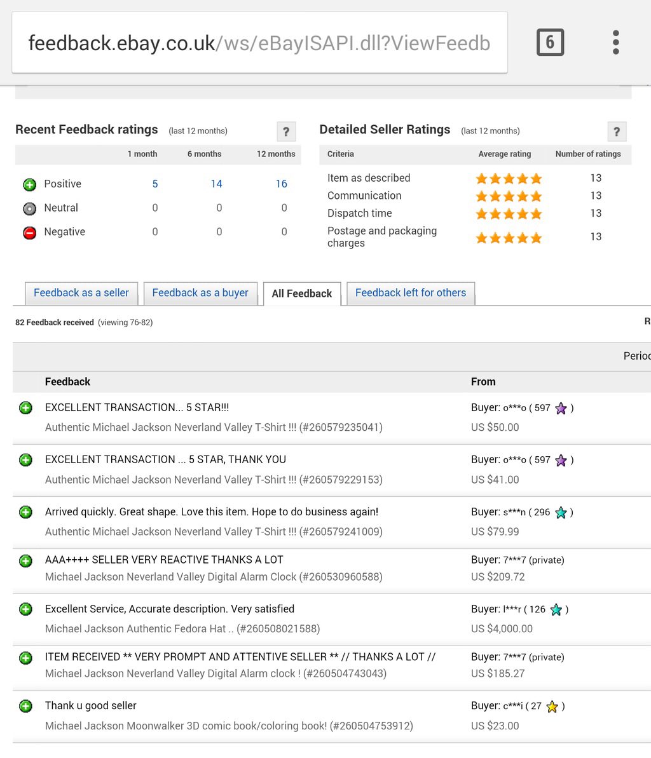651x758 pixels.
Task: Click the price US $209.72
Action: point(498,577)
